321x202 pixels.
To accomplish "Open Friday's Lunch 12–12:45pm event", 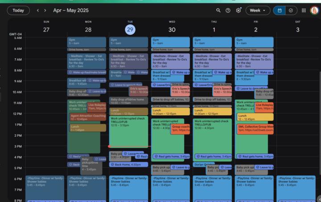I will point(255,117).
